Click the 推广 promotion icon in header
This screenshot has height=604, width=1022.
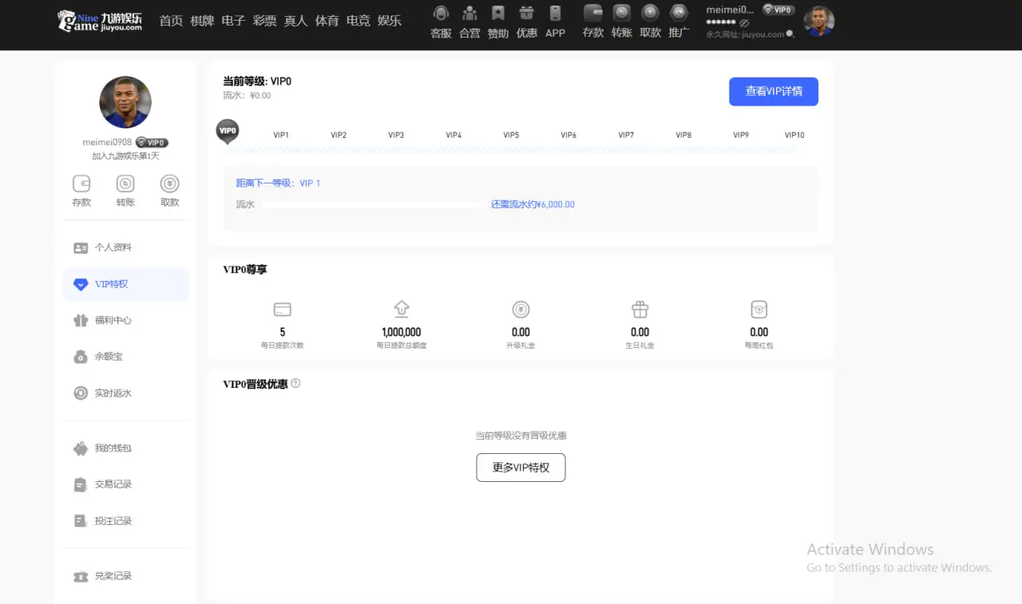coord(679,14)
